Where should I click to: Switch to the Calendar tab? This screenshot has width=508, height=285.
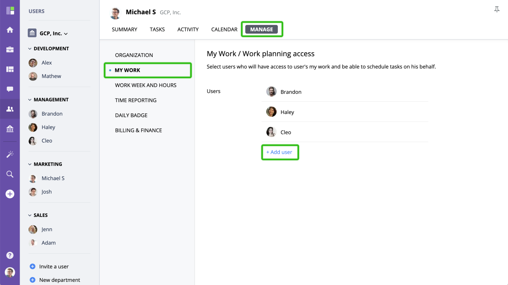pos(224,29)
